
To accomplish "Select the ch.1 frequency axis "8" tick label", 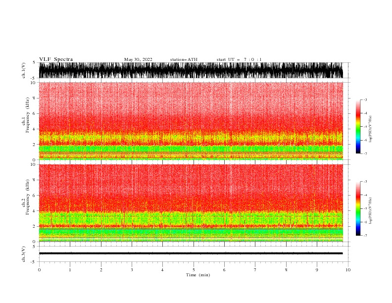I will (34, 98).
